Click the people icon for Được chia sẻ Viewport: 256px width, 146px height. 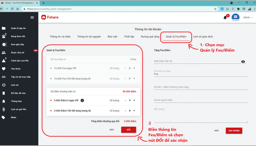pyautogui.click(x=4, y=53)
